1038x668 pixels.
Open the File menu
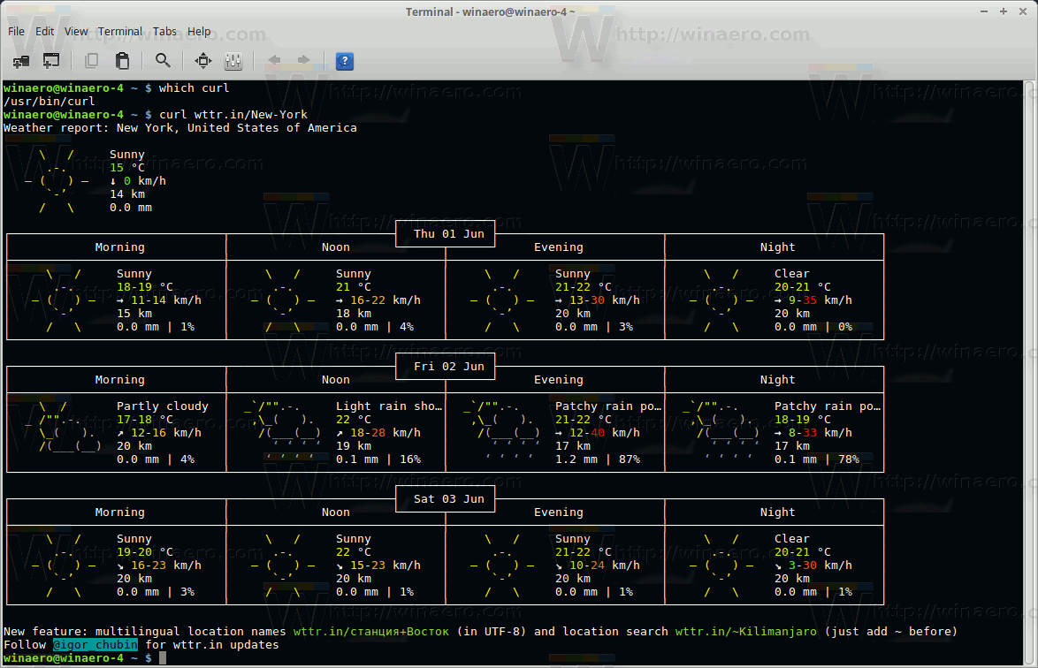[x=15, y=31]
